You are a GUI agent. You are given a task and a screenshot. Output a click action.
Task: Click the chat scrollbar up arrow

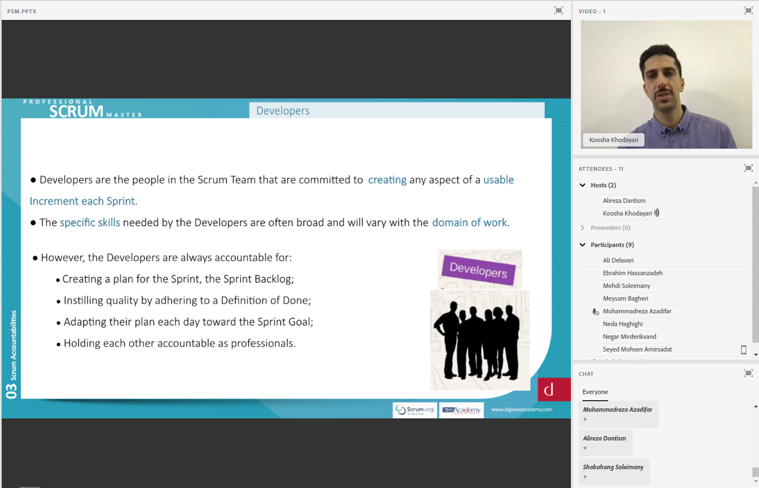[755, 406]
